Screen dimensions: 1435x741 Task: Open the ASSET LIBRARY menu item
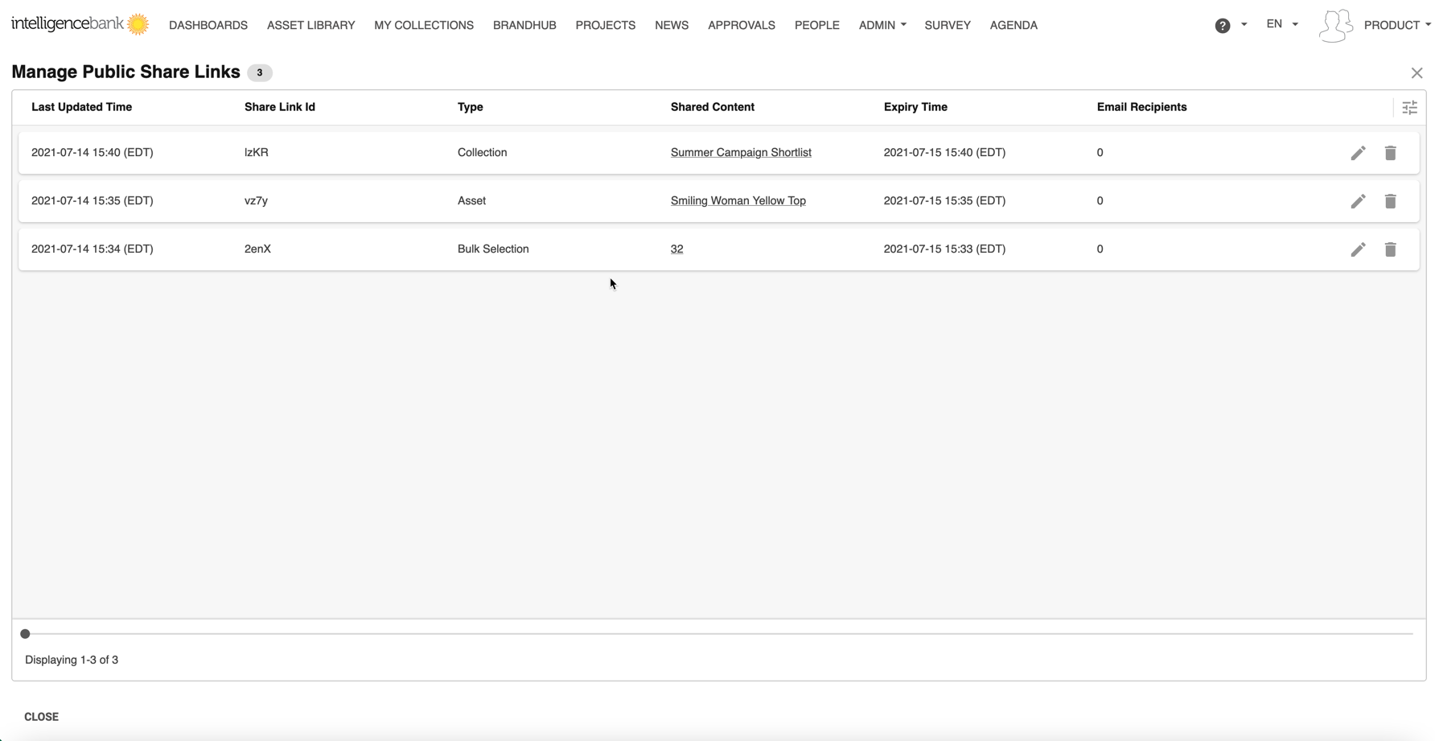310,25
